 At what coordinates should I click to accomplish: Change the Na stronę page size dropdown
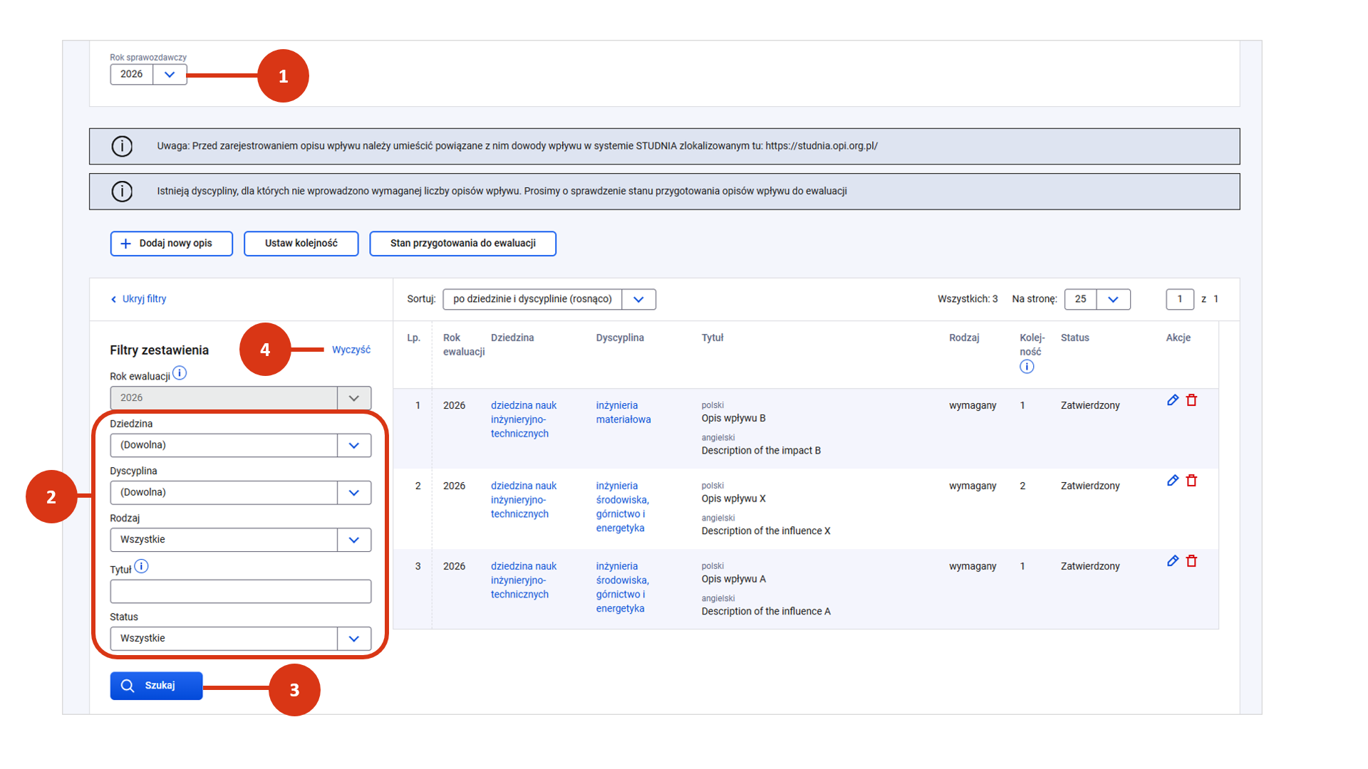[1112, 300]
